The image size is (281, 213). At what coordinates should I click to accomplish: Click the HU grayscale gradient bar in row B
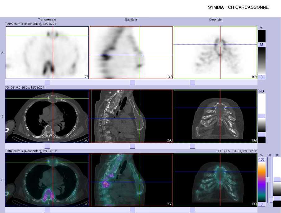coord(262,125)
